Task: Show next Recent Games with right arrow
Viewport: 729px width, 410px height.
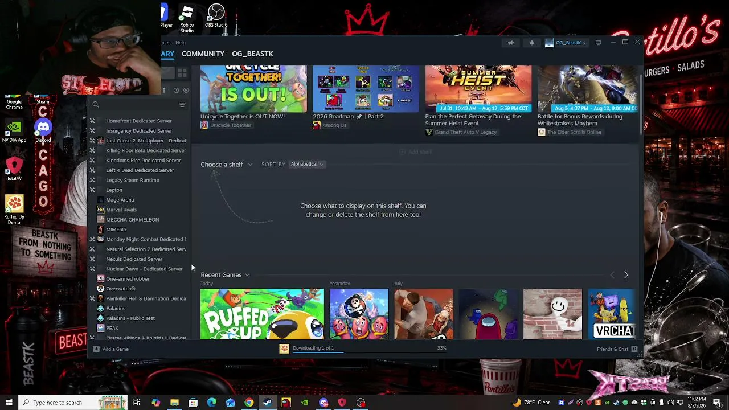Action: pyautogui.click(x=626, y=275)
